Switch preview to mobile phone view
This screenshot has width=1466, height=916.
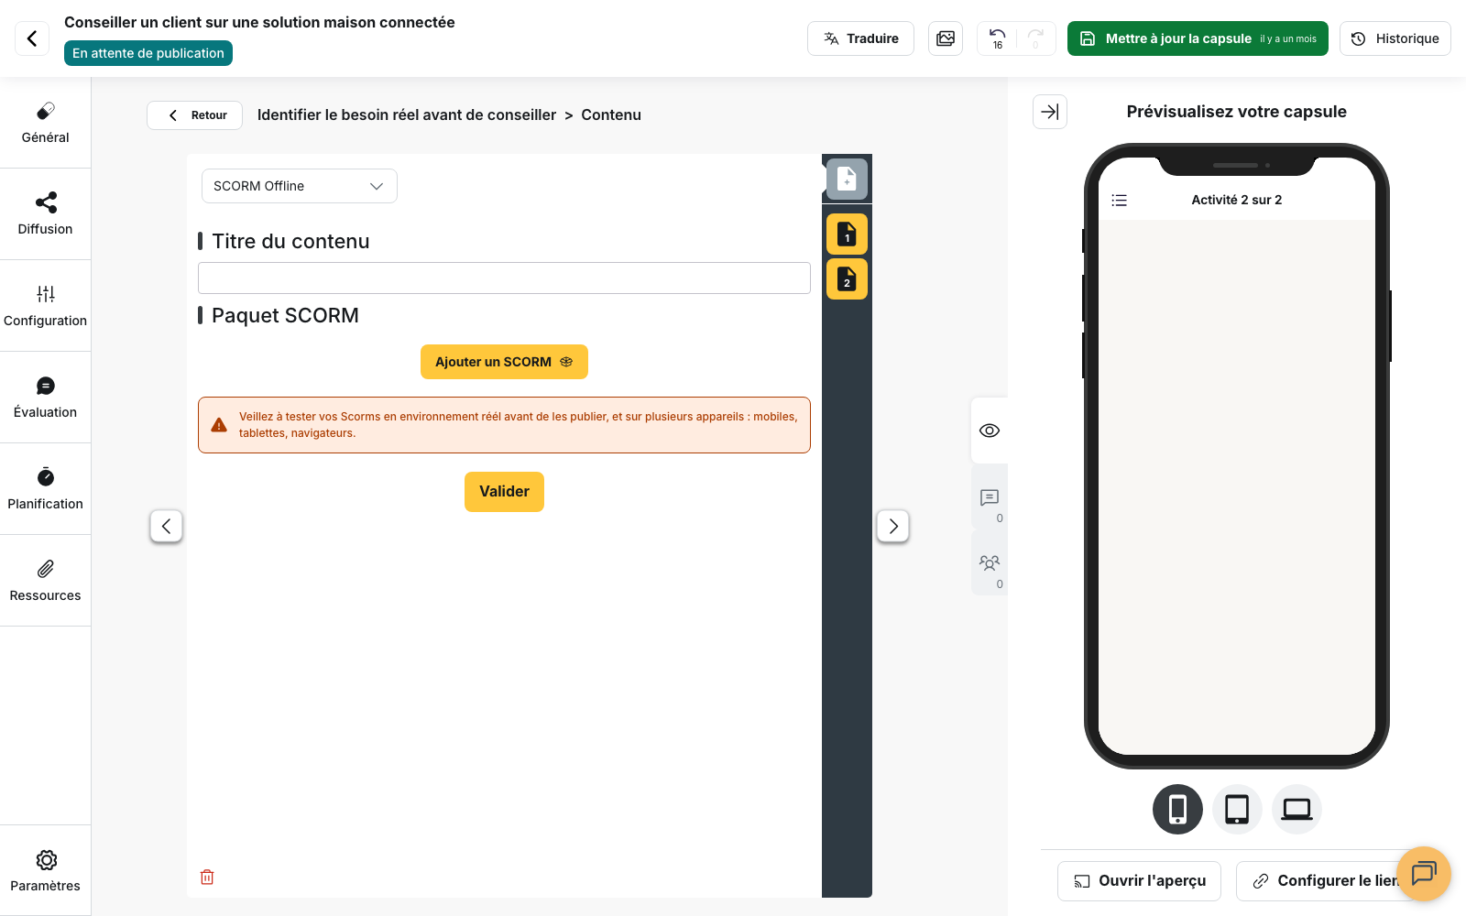click(1177, 810)
